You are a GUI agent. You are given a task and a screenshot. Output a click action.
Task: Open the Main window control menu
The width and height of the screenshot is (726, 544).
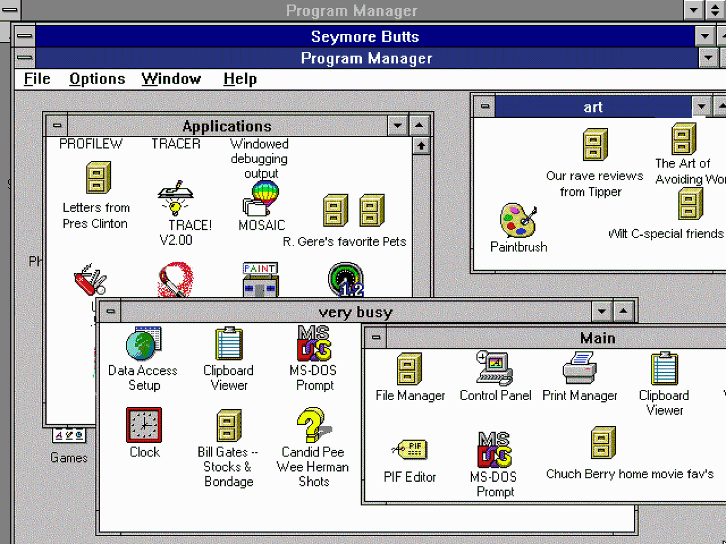point(376,337)
